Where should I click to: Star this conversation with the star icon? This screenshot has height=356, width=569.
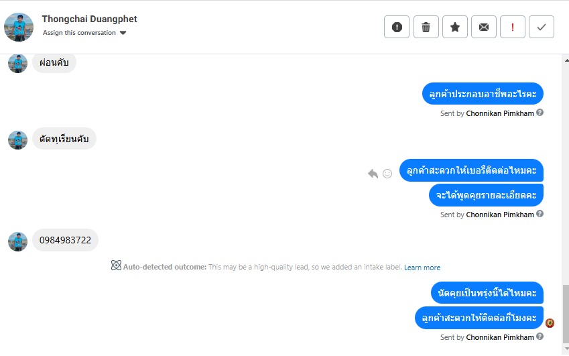455,27
